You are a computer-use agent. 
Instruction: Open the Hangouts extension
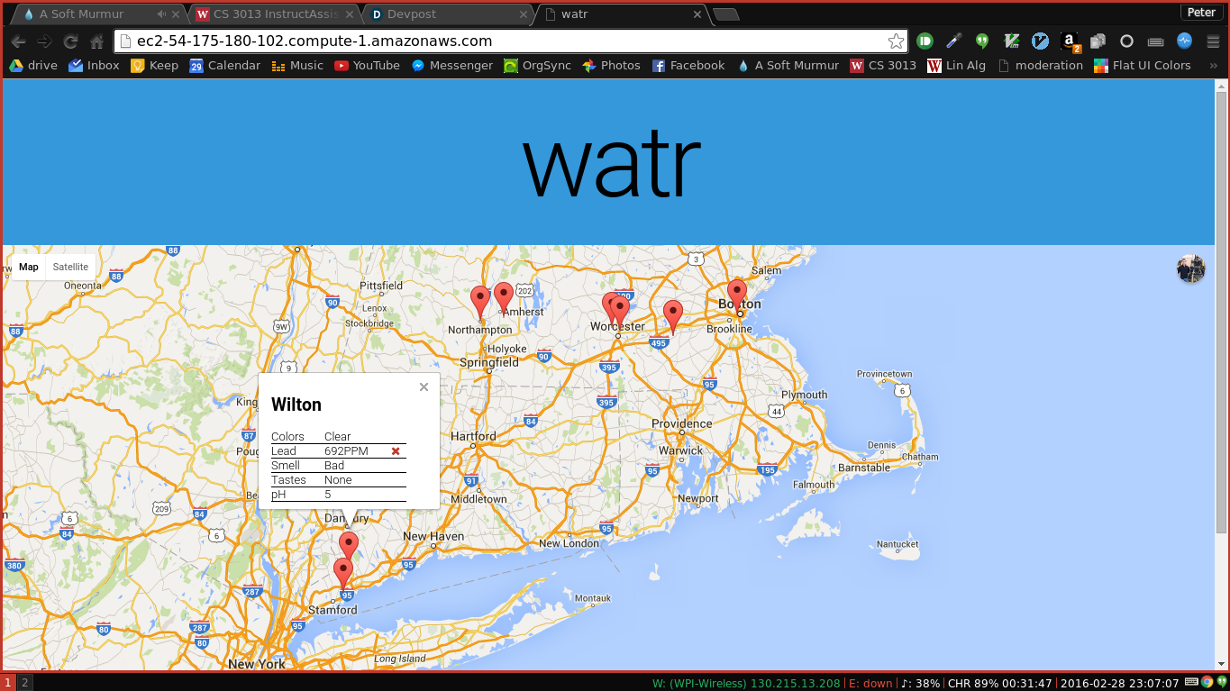(x=982, y=41)
